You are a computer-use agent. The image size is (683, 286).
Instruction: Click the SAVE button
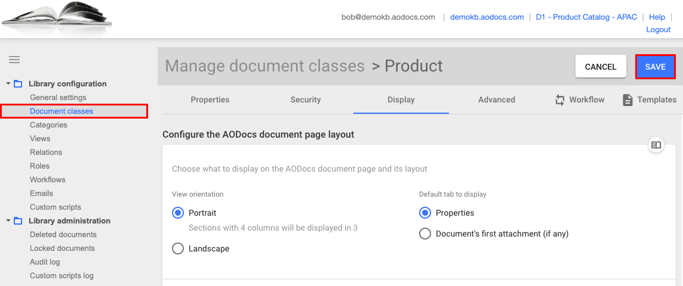click(656, 67)
